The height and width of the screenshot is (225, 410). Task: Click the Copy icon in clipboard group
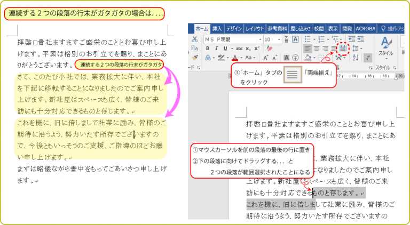click(x=194, y=49)
